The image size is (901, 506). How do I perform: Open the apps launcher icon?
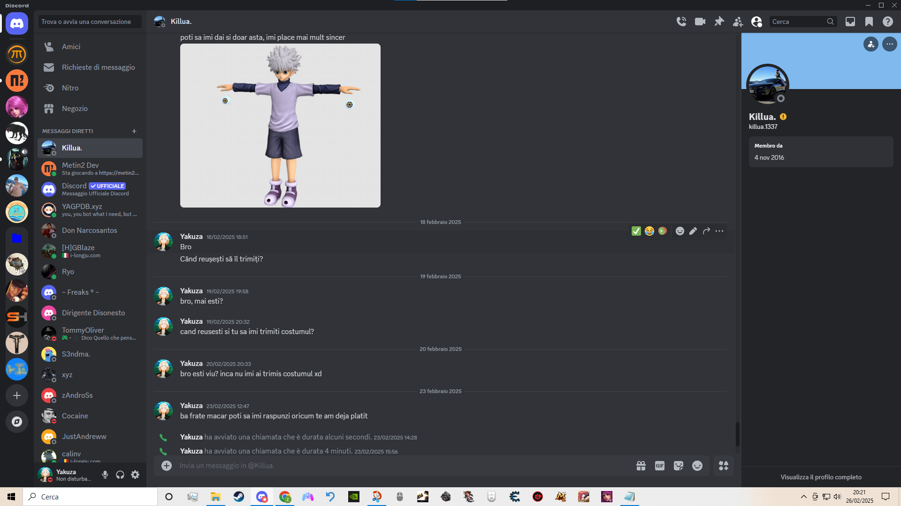[x=724, y=466]
